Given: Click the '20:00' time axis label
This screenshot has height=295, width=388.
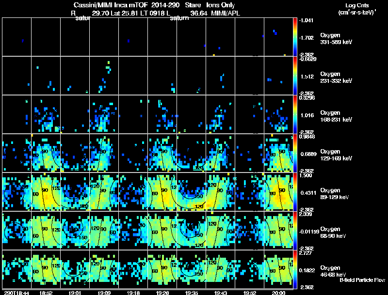Looking at the screenshot, I should pyautogui.click(x=278, y=293).
